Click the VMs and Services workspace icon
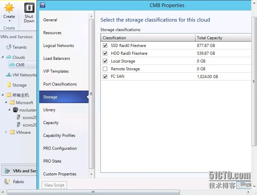Viewport: 257px width, 195px height. [7, 171]
